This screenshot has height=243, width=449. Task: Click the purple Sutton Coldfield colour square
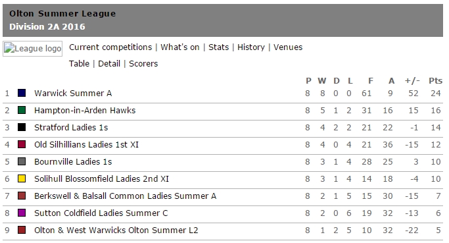(x=22, y=213)
